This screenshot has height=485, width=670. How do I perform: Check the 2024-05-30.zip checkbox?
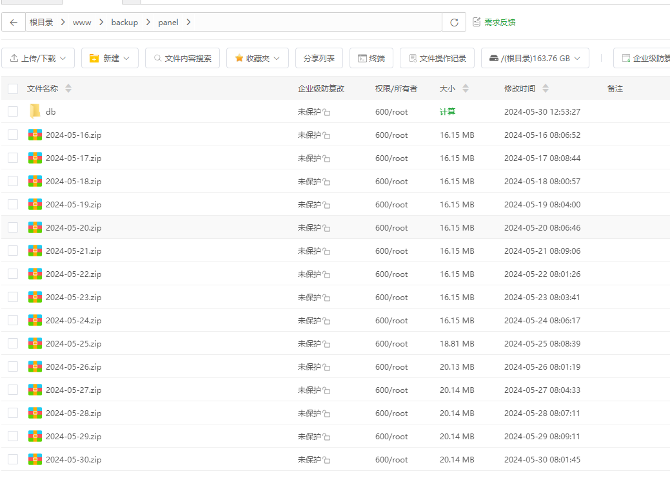coord(13,459)
